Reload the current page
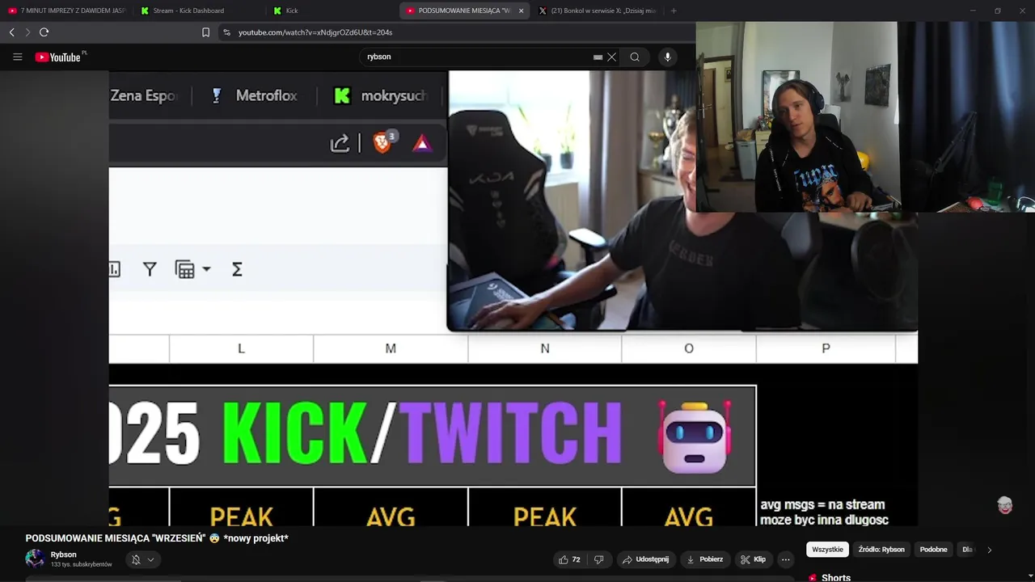1035x582 pixels. point(44,32)
